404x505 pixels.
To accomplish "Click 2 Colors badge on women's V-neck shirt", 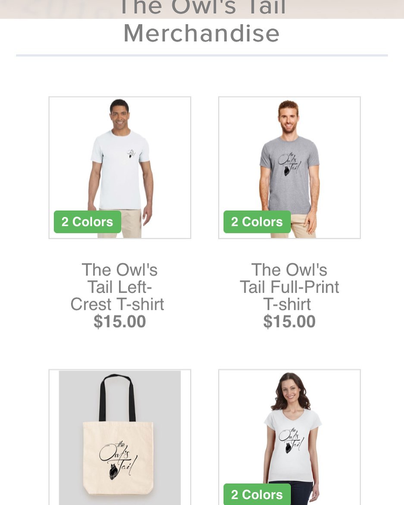I will (x=257, y=494).
